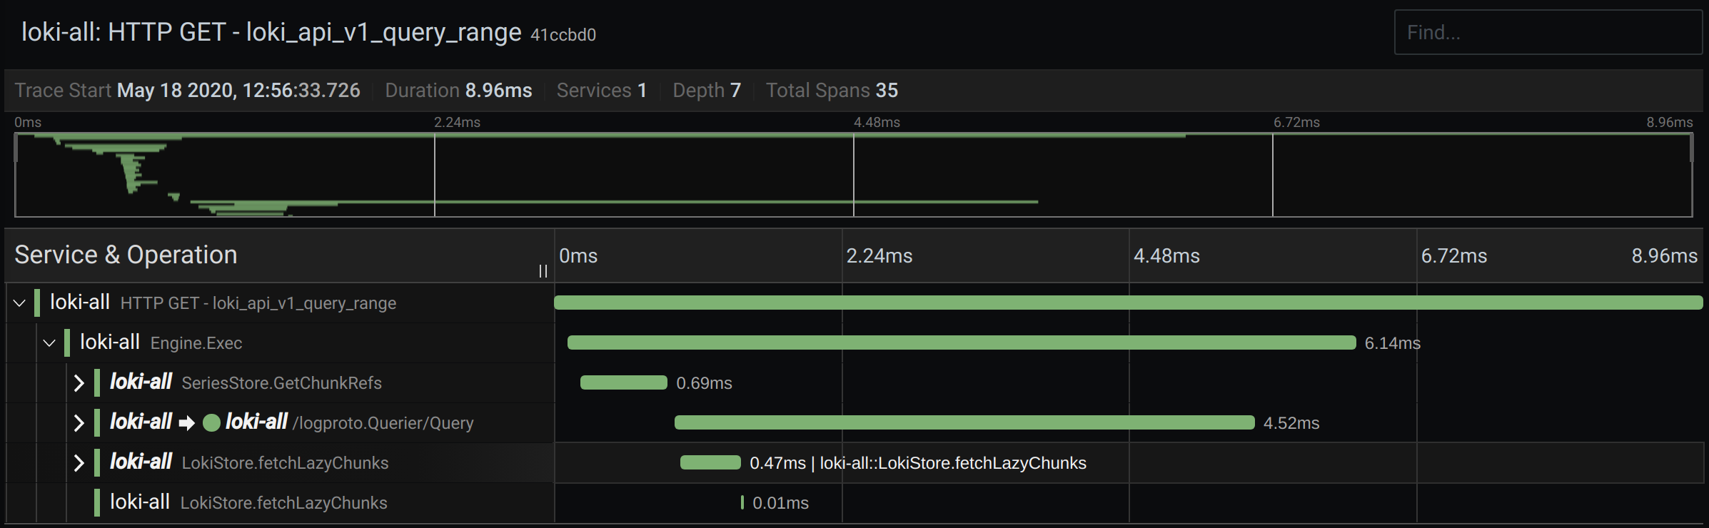Select the 4.52ms Querier/Query timeline bar

click(964, 423)
